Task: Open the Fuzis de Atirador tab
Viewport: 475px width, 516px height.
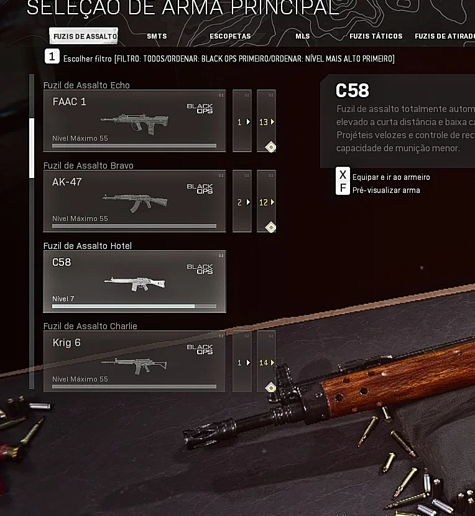Action: (445, 36)
